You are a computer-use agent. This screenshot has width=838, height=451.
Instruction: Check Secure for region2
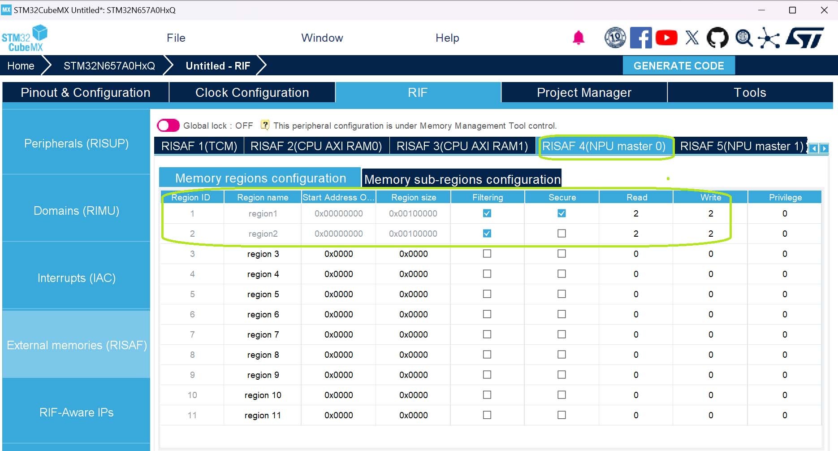[562, 234]
